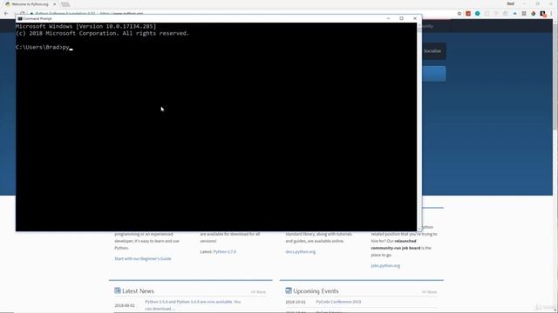The image size is (558, 313).
Task: Click the blue cloud-shaped extension icon
Action: tap(514, 14)
